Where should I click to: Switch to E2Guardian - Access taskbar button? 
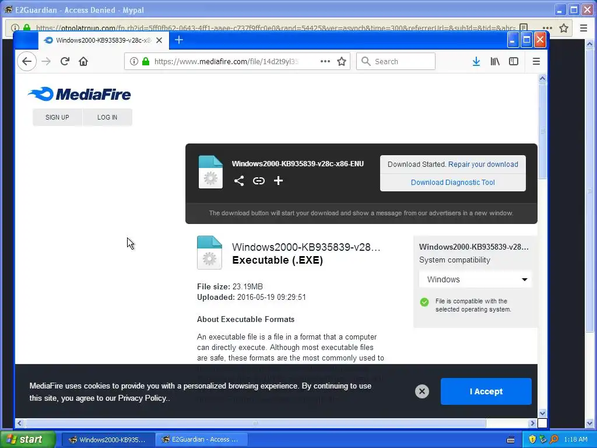[201, 440]
